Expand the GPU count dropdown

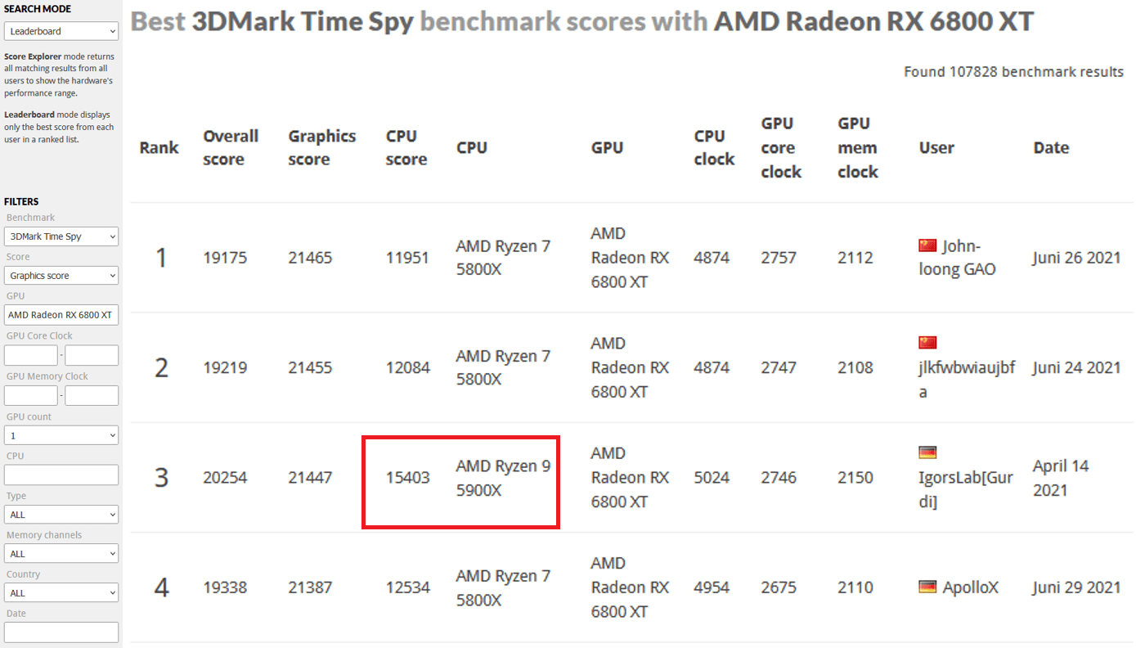click(61, 436)
